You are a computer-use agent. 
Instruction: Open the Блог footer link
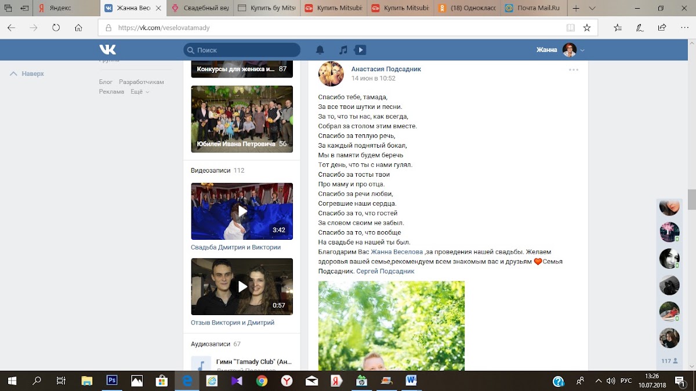pos(106,82)
